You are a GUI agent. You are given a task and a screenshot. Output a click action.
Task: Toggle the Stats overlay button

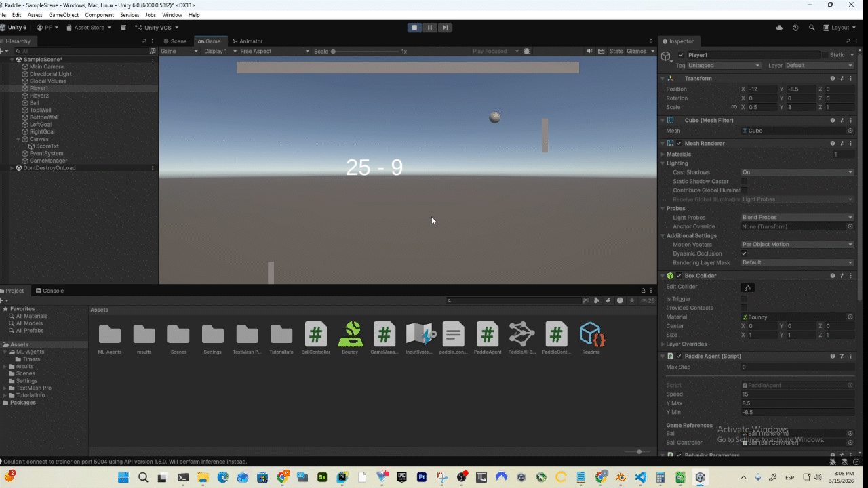[616, 52]
